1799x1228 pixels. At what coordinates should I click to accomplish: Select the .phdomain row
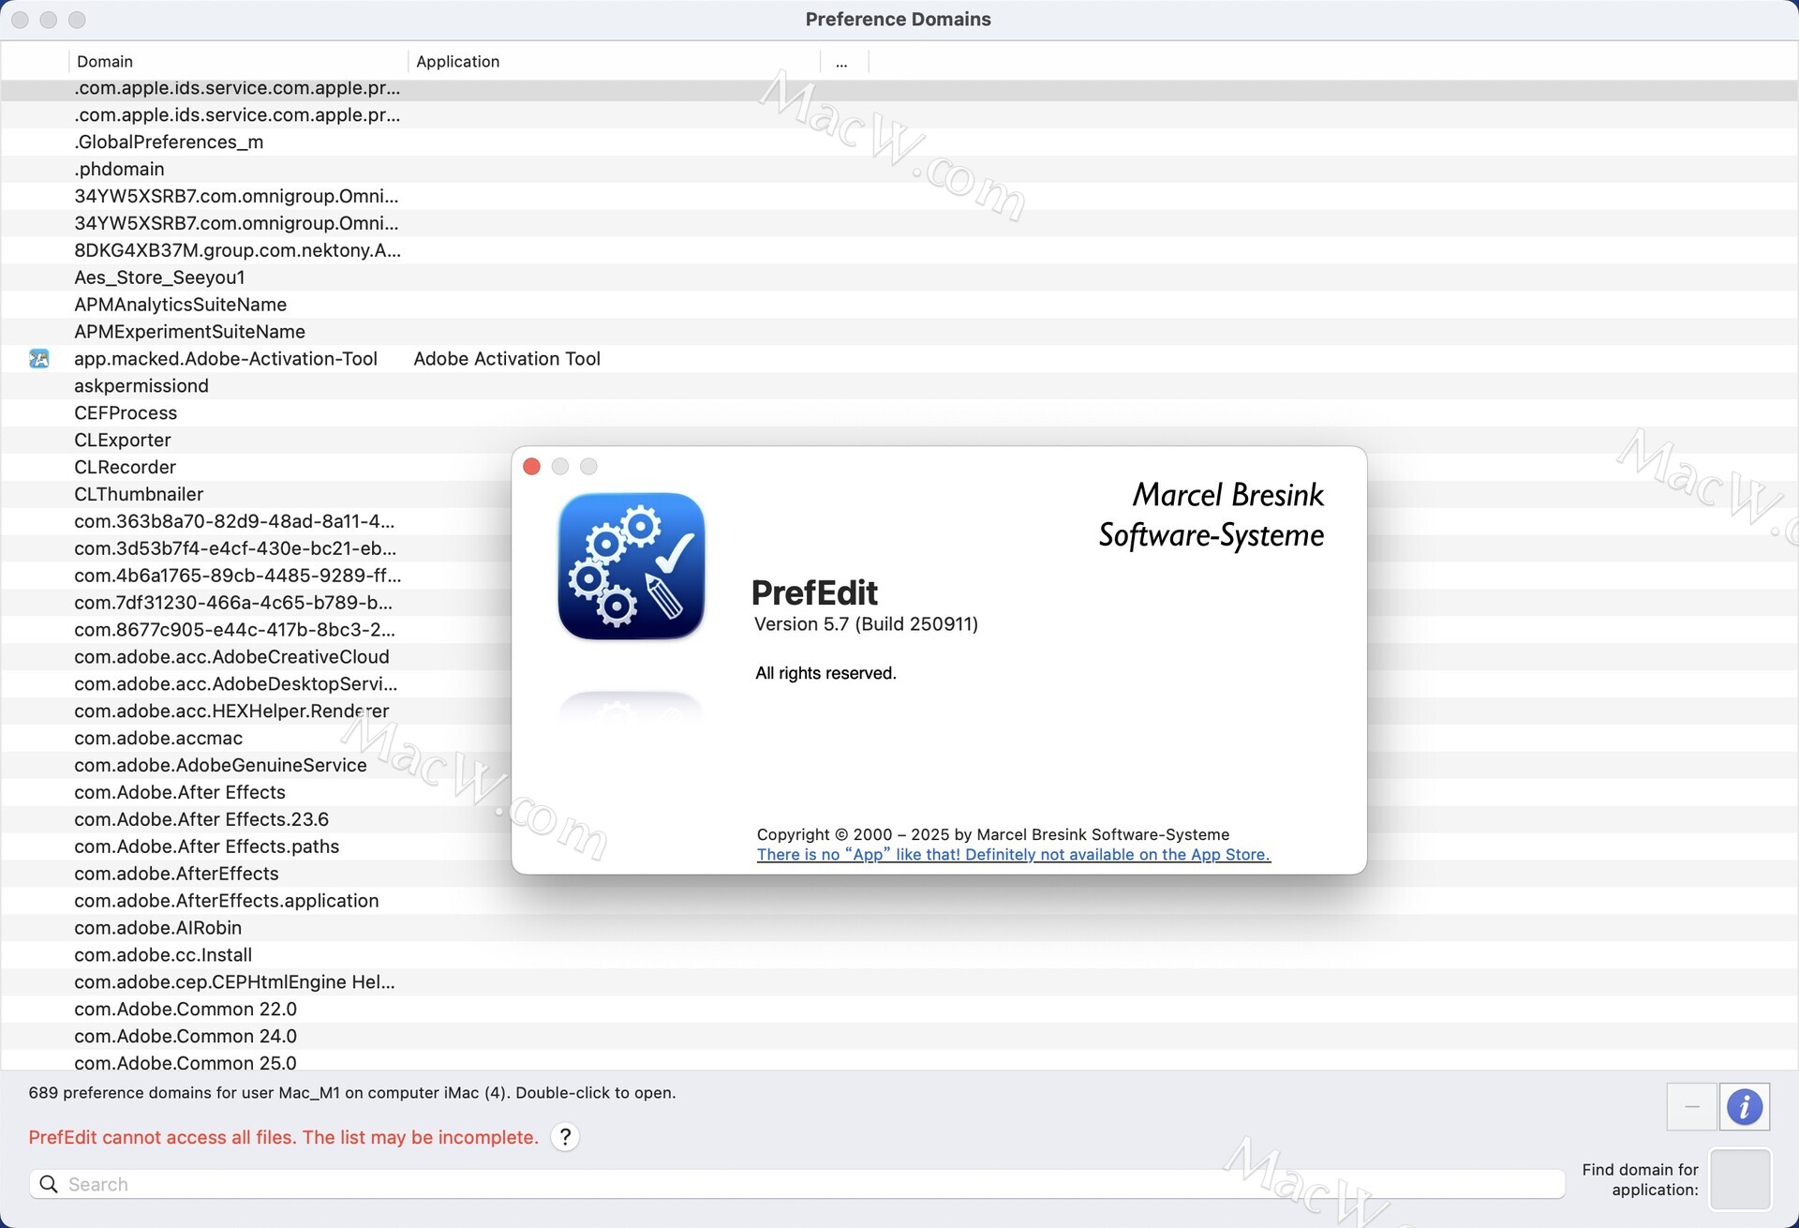899,170
